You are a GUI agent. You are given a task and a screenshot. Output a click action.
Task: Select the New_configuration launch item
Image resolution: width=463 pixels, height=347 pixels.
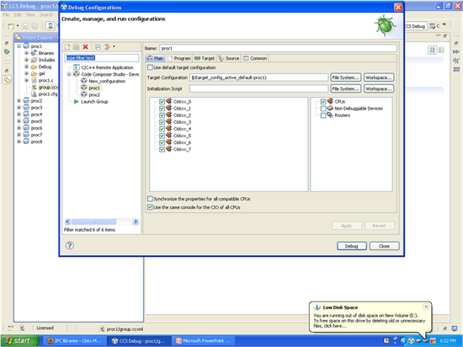[x=107, y=81]
